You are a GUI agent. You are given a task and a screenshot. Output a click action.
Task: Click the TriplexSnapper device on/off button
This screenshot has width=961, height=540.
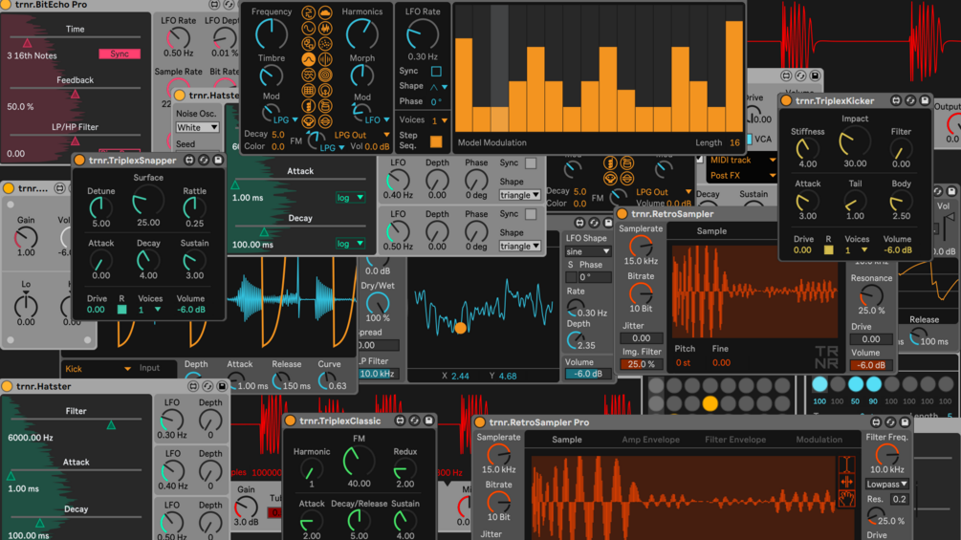pos(79,160)
